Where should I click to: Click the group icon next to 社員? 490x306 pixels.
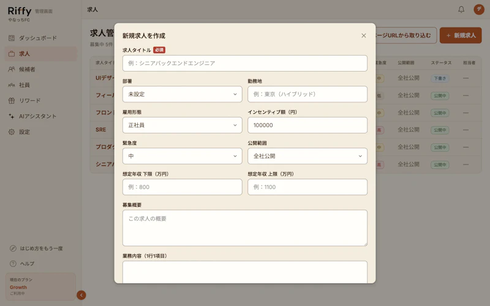(x=12, y=85)
